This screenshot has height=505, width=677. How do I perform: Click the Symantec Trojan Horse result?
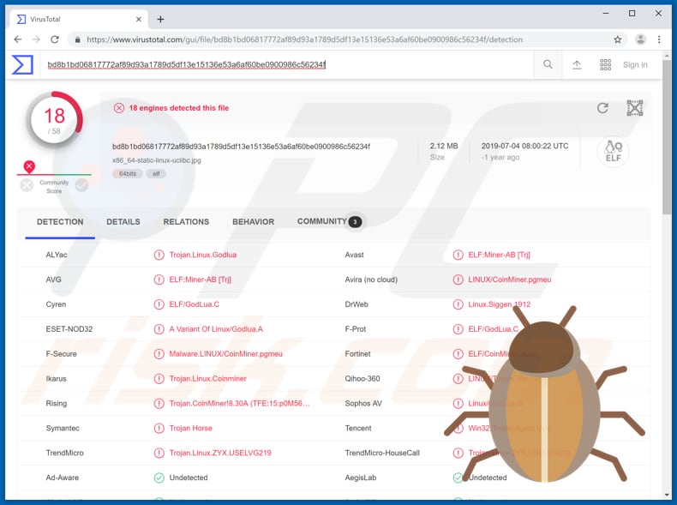tap(190, 428)
